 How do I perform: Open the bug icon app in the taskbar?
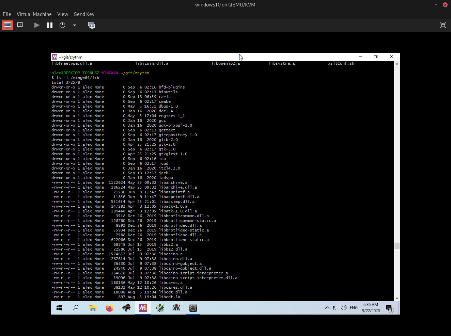[176, 308]
